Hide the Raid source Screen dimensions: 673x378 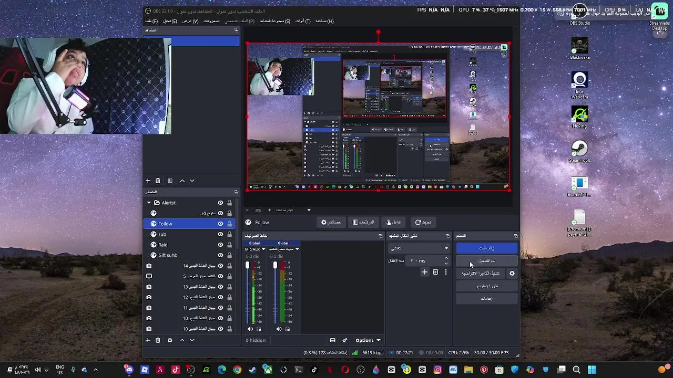pyautogui.click(x=220, y=245)
